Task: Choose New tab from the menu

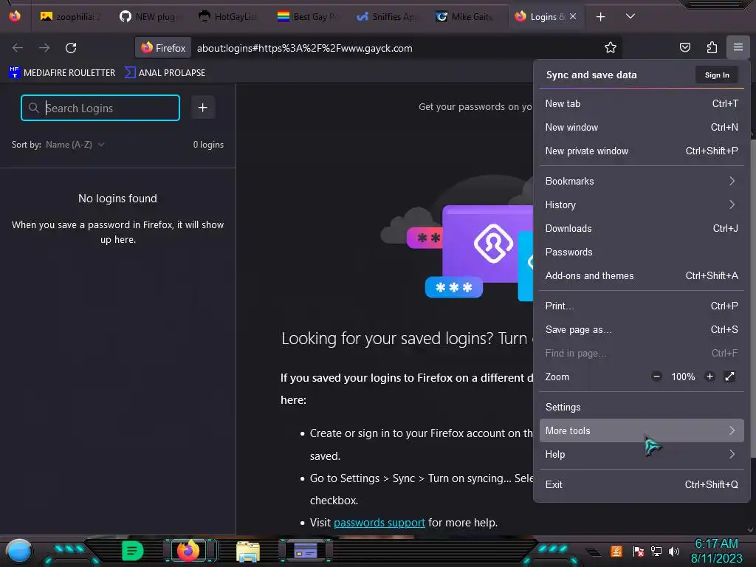Action: point(642,103)
